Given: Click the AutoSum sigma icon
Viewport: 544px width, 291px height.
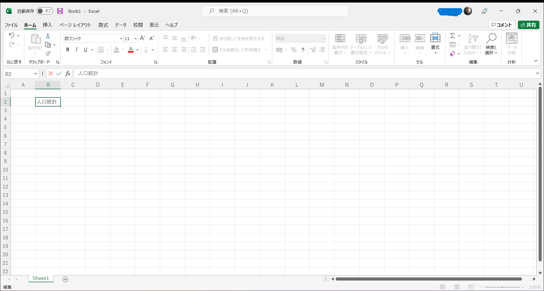Looking at the screenshot, I should point(453,36).
